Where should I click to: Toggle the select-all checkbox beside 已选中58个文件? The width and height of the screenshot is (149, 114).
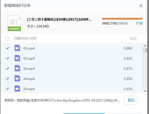(x=8, y=39)
